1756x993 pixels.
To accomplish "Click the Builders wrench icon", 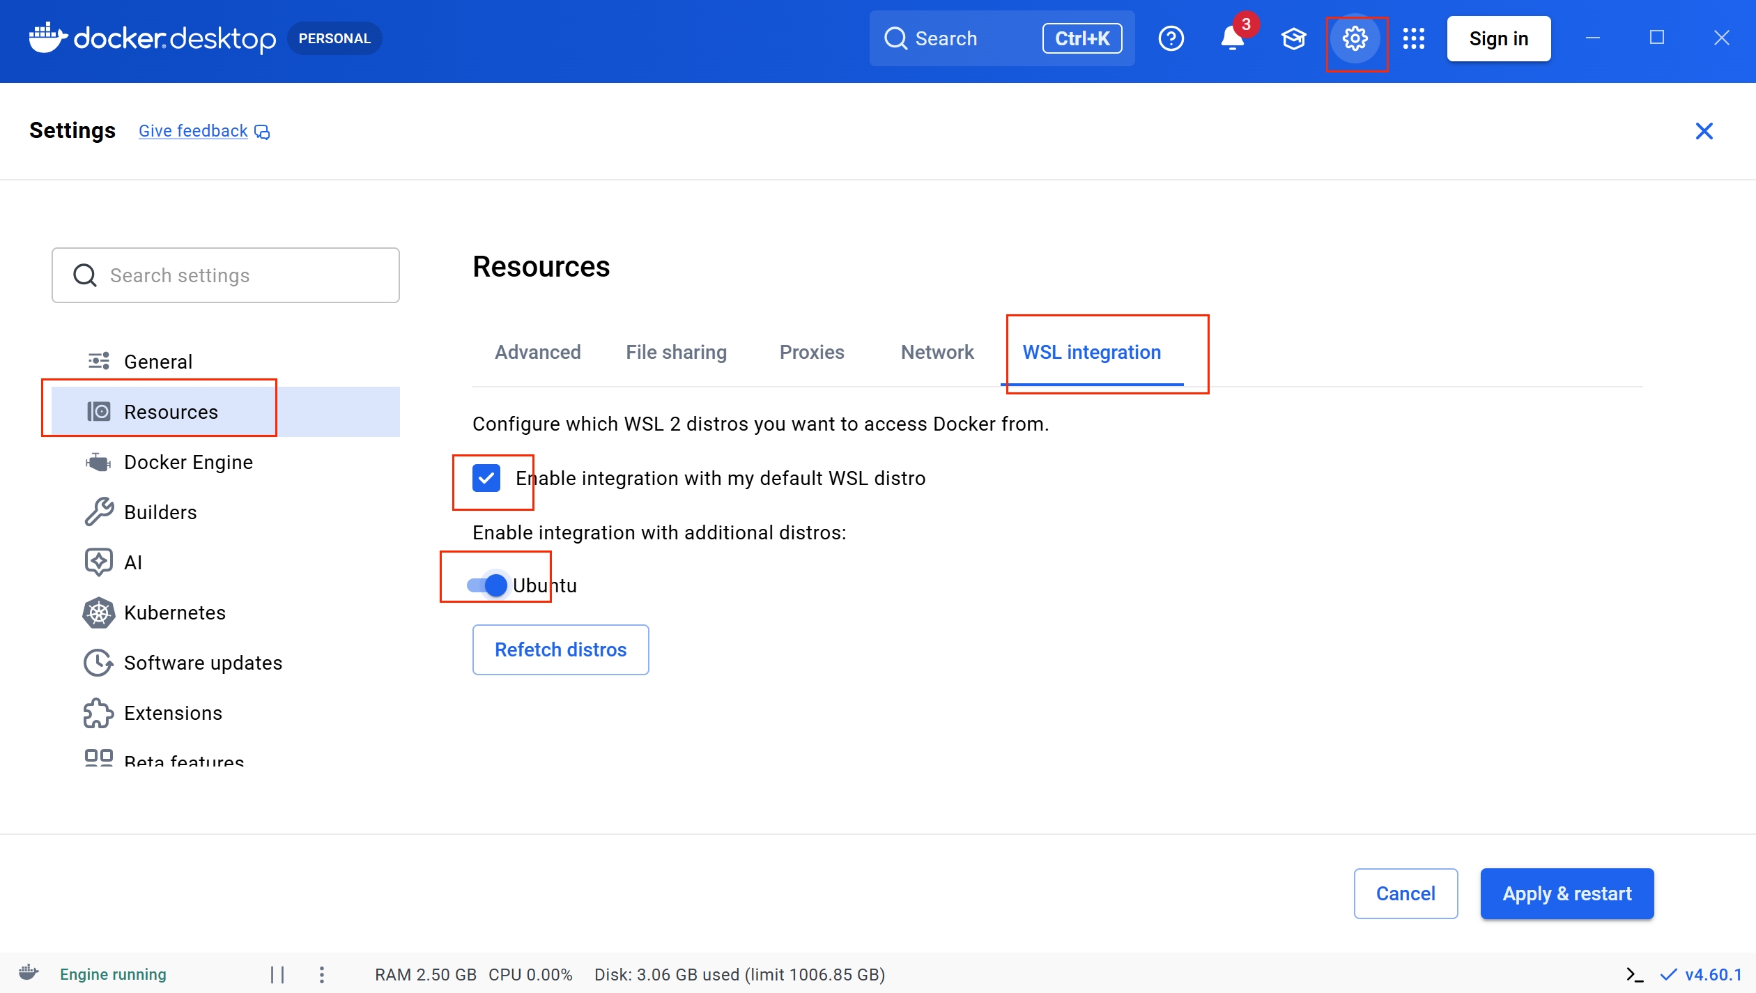I will (x=98, y=511).
